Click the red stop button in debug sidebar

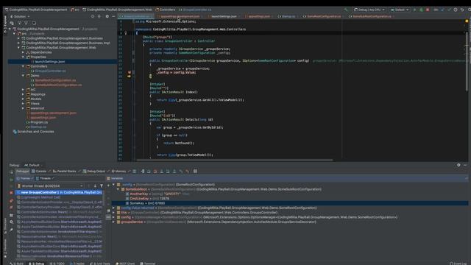(x=11, y=193)
